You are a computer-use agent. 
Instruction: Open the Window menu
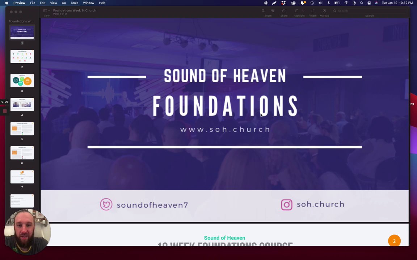pyautogui.click(x=89, y=3)
